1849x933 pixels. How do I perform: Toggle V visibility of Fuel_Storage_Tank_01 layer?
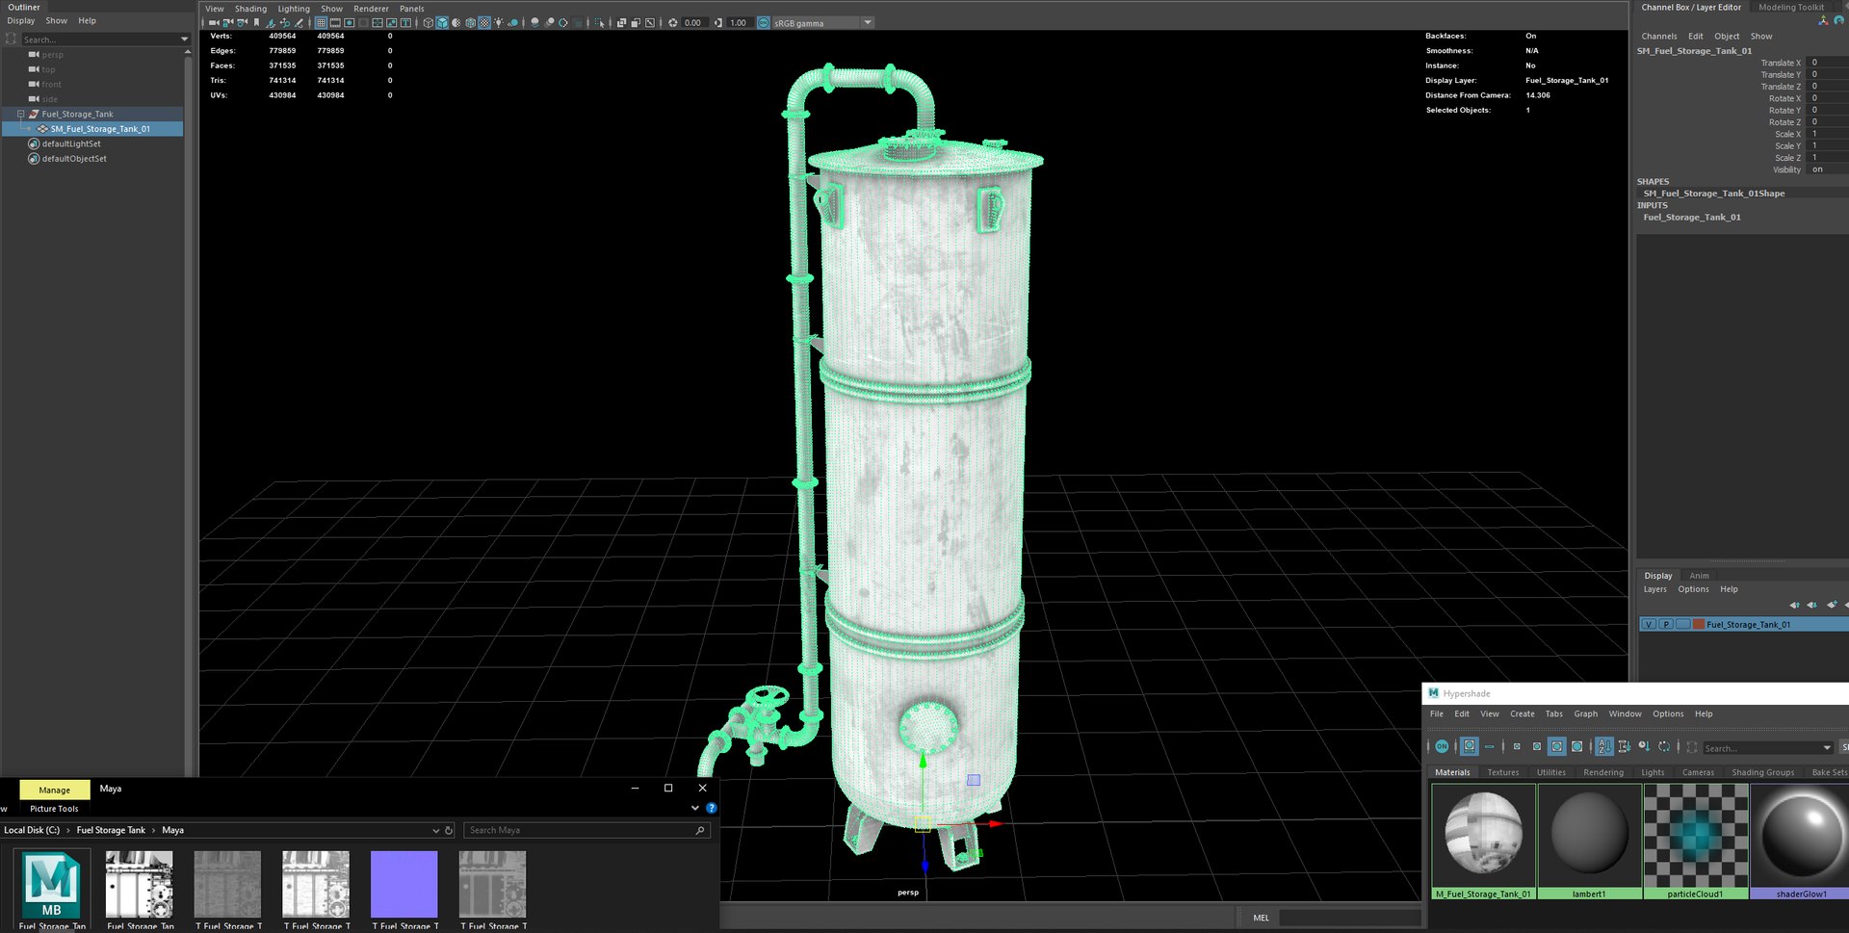(1649, 624)
